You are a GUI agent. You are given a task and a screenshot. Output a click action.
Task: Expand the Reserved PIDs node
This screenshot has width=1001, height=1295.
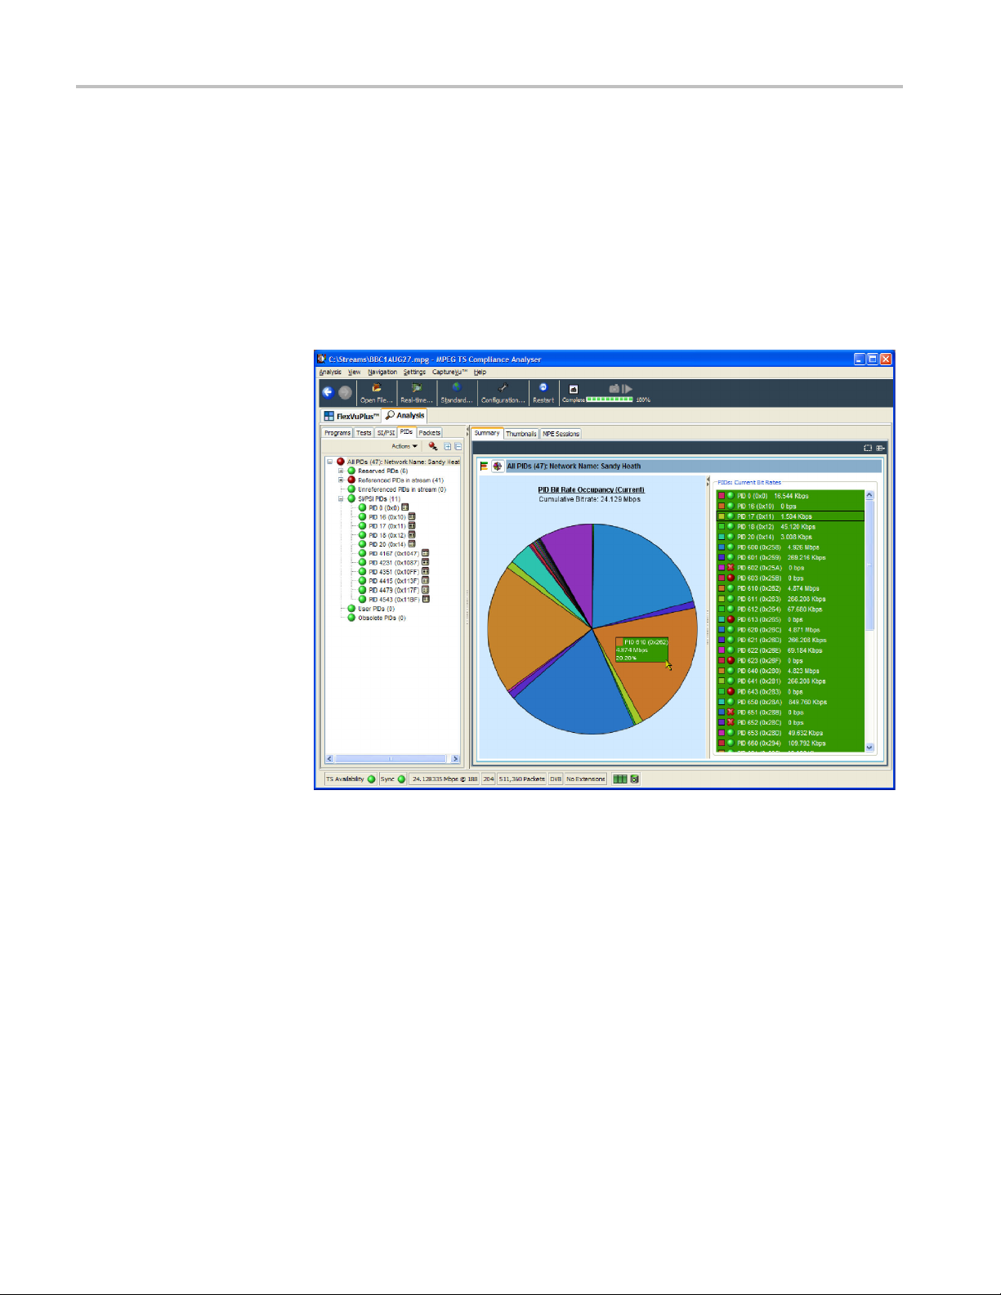click(x=341, y=471)
